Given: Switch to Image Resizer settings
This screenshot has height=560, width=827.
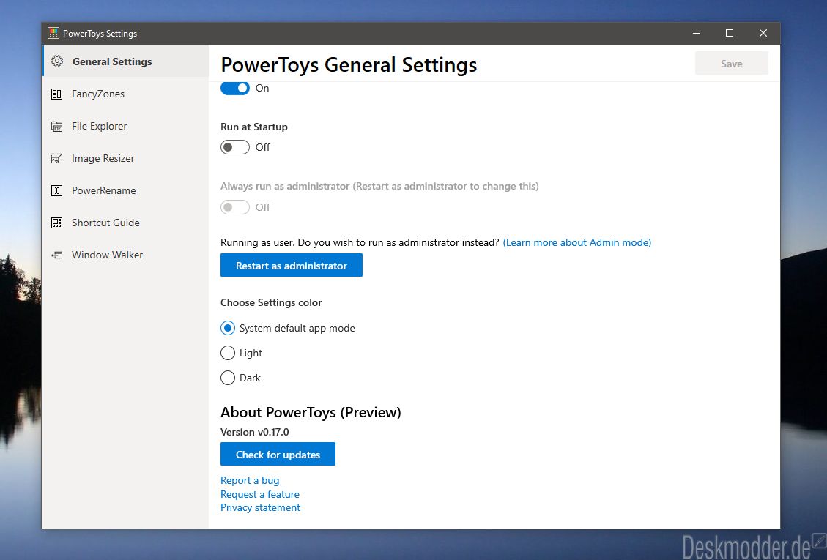Looking at the screenshot, I should tap(125, 158).
